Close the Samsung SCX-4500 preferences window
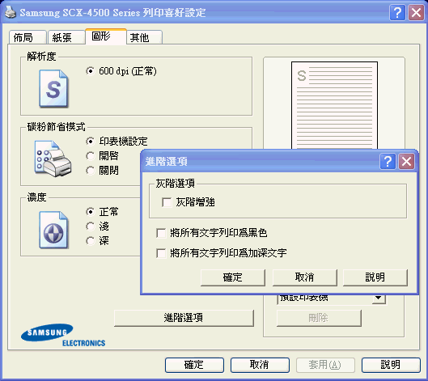 tap(416, 13)
